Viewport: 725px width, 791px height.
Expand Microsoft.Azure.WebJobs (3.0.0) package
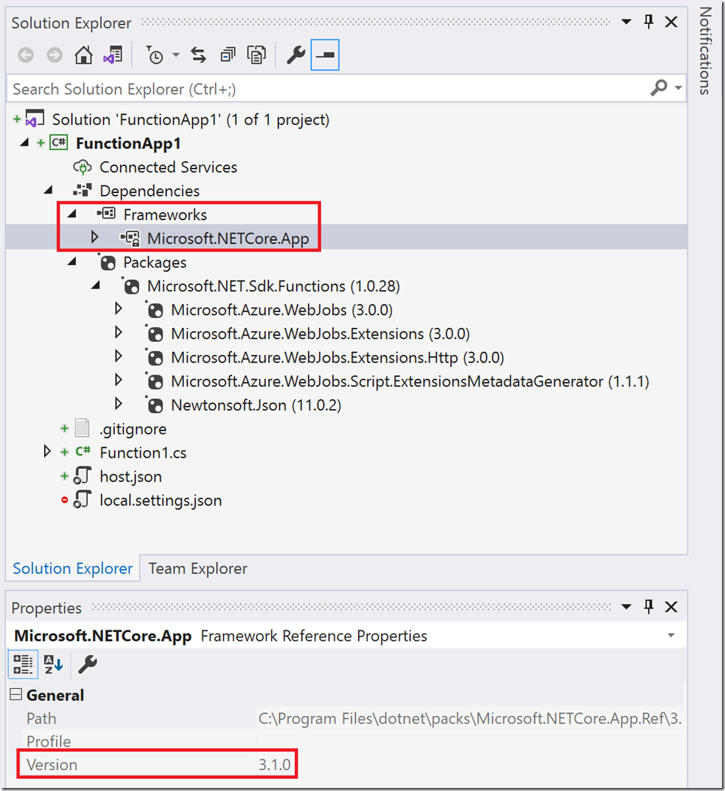(x=119, y=308)
